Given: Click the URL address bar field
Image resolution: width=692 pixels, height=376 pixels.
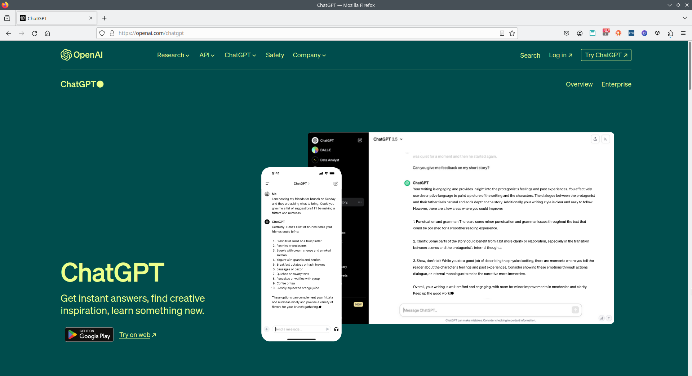Looking at the screenshot, I should click(x=306, y=33).
